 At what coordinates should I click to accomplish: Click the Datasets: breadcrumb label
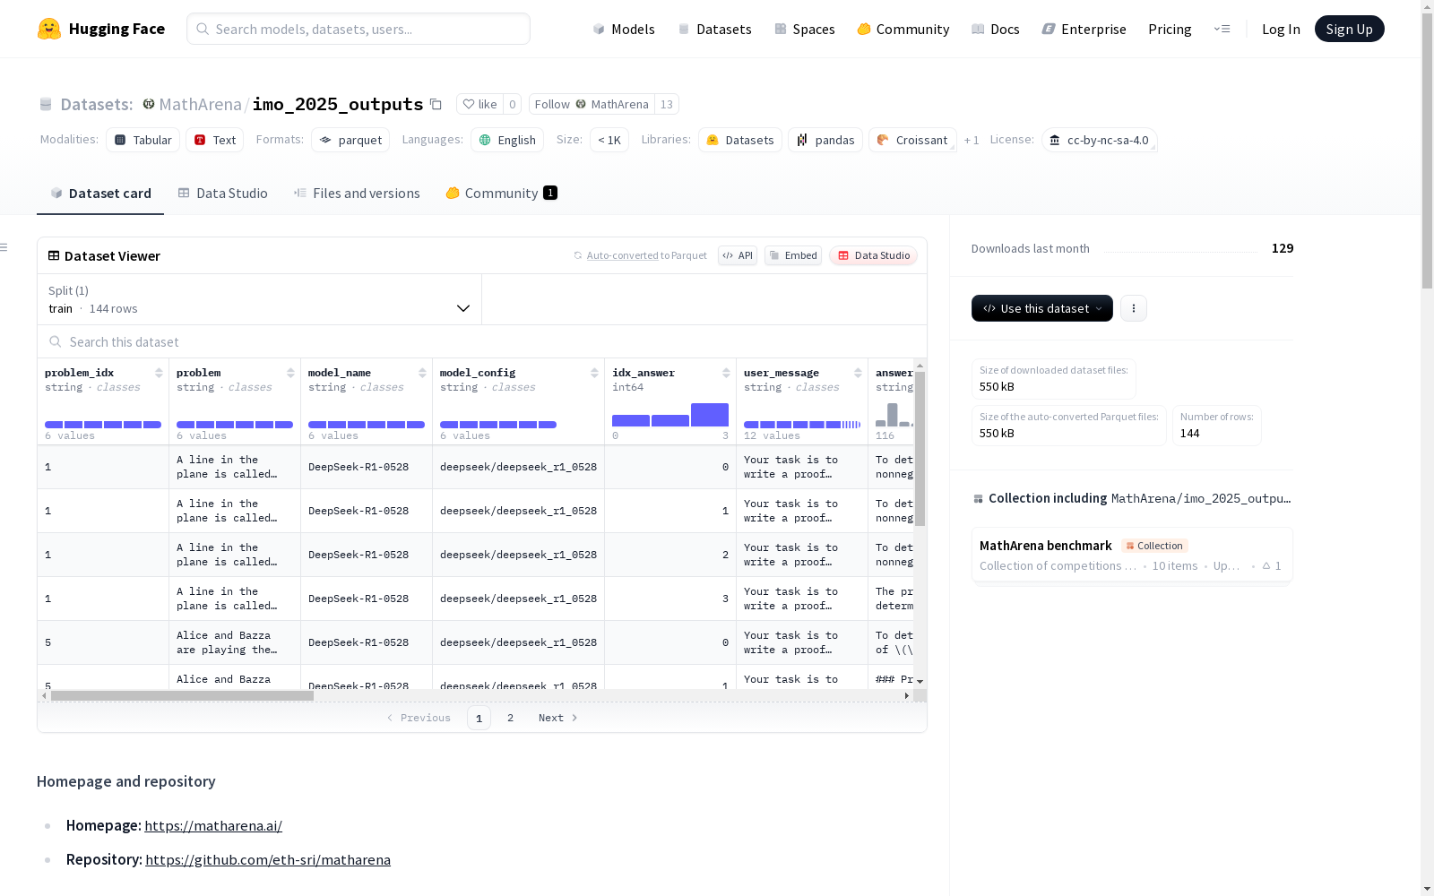point(97,104)
